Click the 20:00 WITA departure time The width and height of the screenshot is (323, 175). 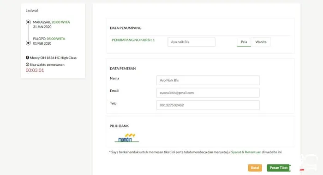point(60,22)
